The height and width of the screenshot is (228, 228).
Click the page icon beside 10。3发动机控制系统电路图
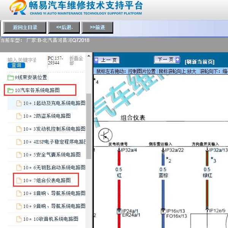pos(19,129)
